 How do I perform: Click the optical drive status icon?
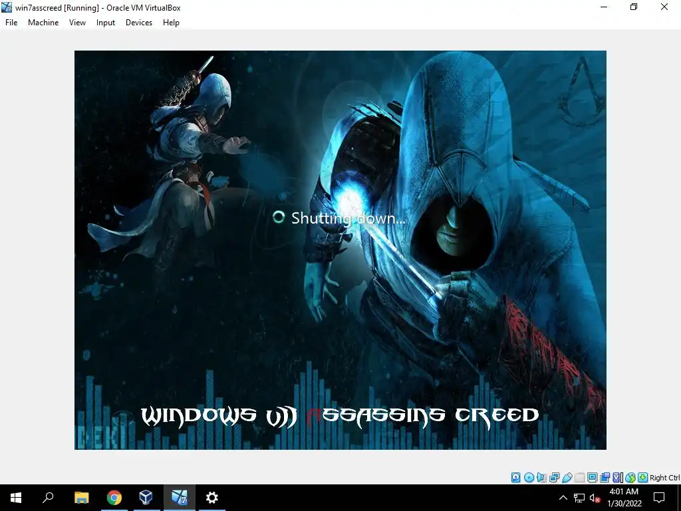(x=529, y=478)
